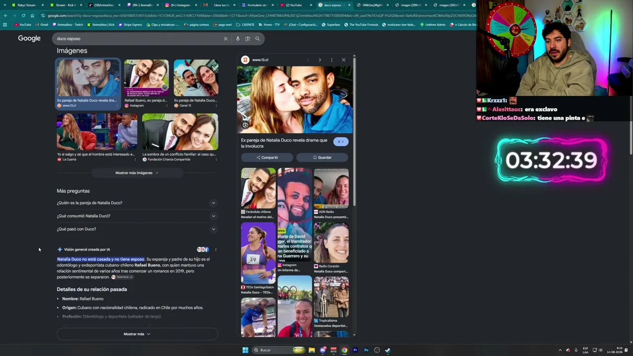The image size is (633, 356).
Task: Visit the source page with 'Ir' button
Action: (341, 142)
